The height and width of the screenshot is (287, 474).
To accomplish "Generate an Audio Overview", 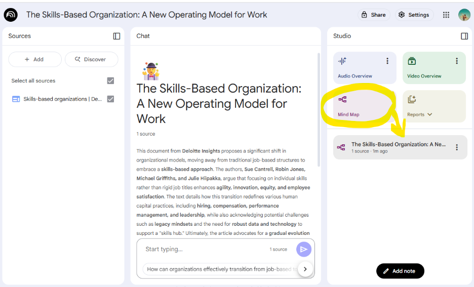I will 365,68.
